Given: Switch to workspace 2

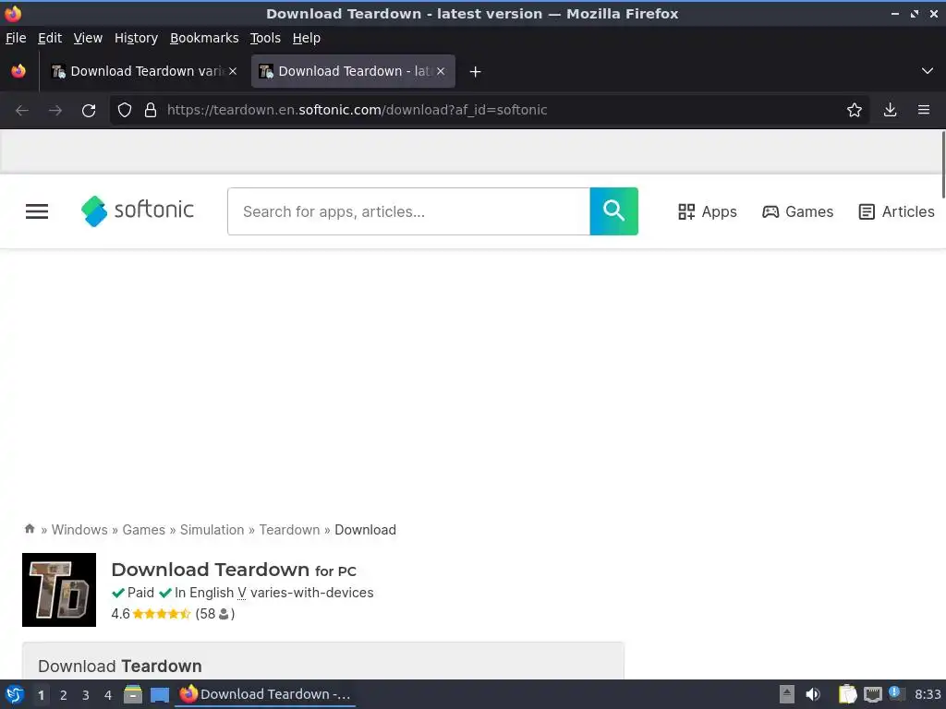Looking at the screenshot, I should (x=64, y=695).
